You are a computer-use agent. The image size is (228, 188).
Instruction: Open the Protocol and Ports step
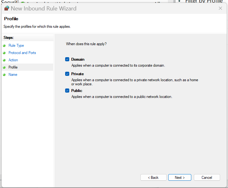tap(22, 53)
